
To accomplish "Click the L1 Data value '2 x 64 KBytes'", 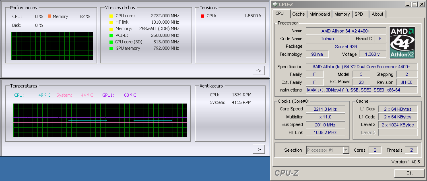I will (x=398, y=109).
